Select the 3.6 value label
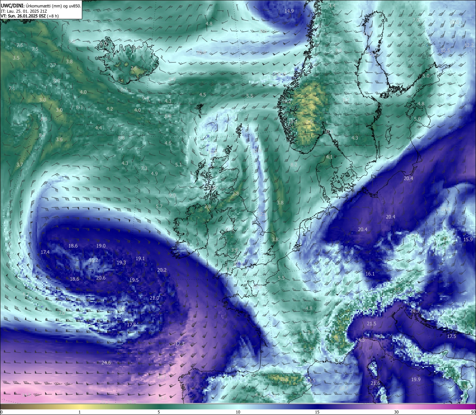Viewport: 476px width, 415px height. [x=59, y=139]
